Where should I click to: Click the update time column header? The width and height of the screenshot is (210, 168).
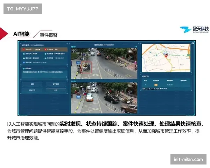170,80
